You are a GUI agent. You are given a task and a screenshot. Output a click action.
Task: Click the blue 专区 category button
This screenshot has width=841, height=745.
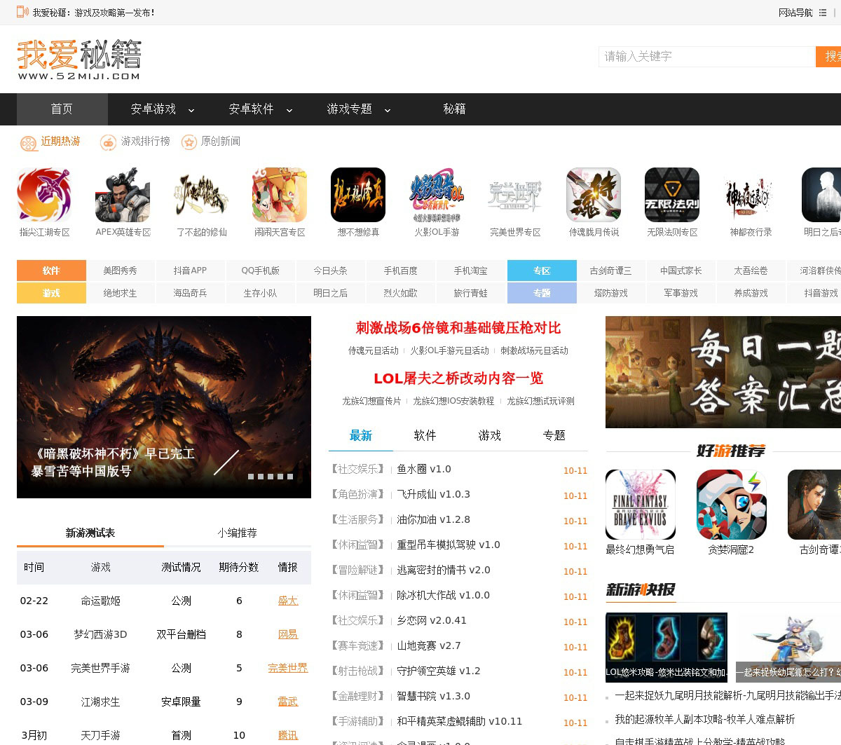click(542, 271)
